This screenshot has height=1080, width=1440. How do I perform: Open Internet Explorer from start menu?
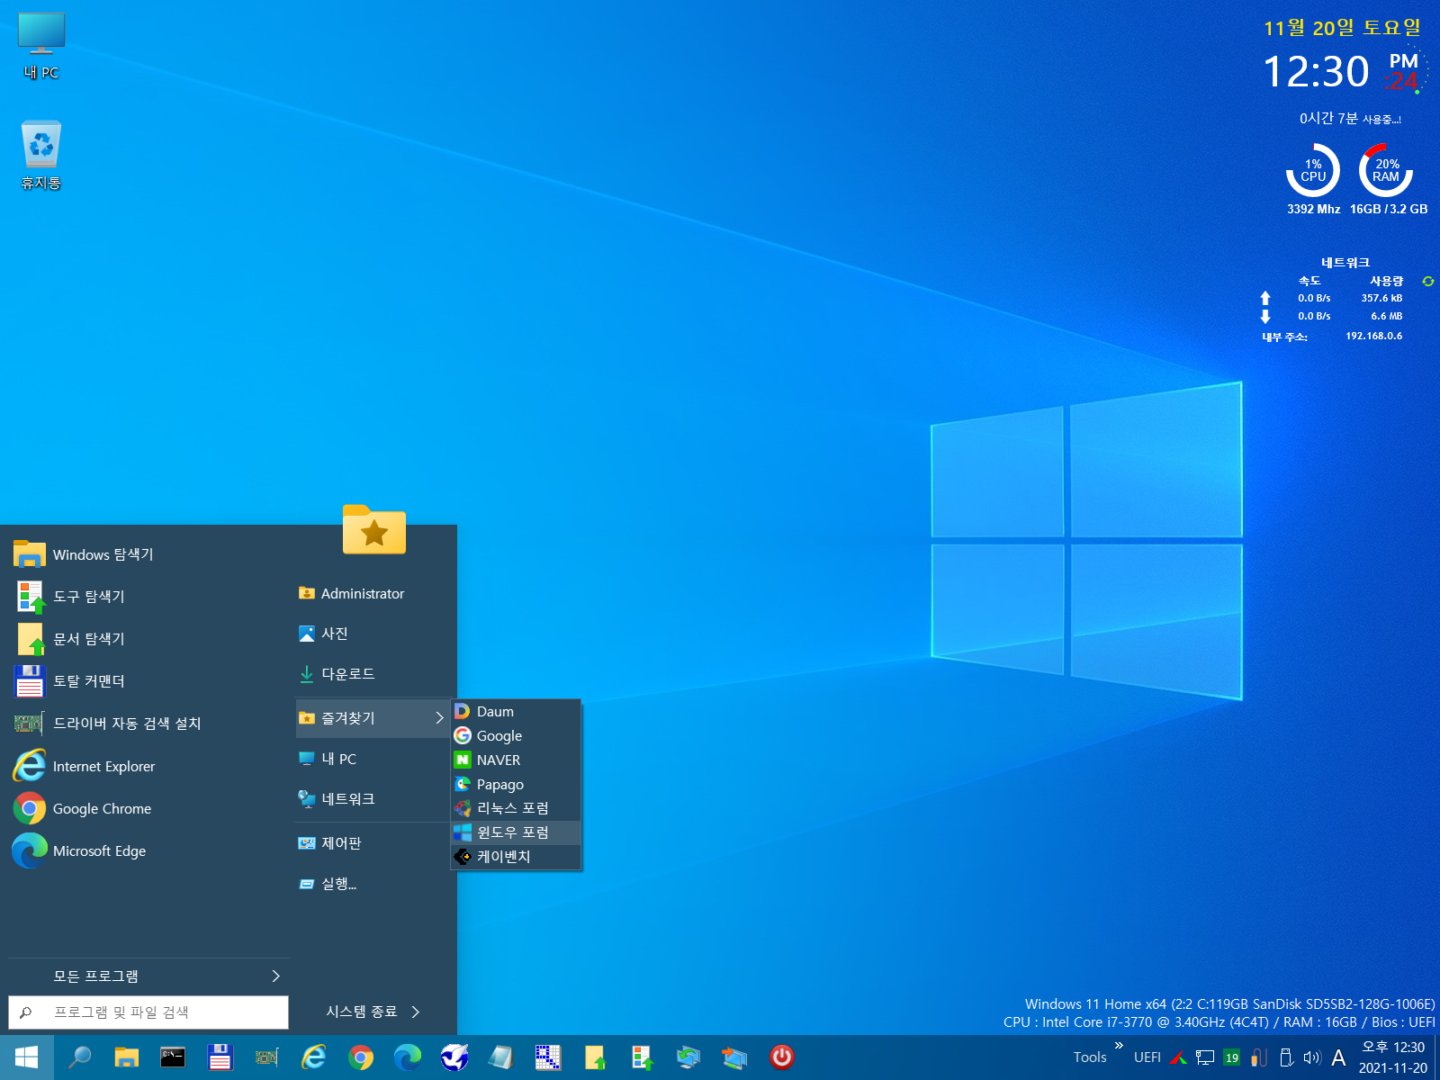pyautogui.click(x=148, y=766)
